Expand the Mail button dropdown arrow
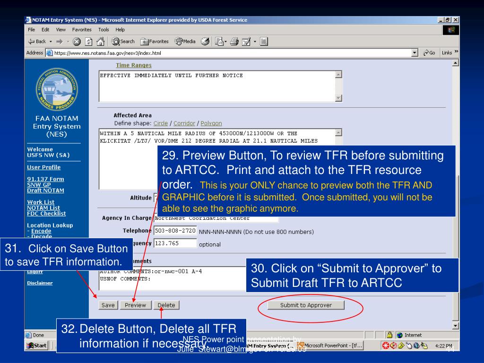The width and height of the screenshot is (484, 363). coord(225,42)
